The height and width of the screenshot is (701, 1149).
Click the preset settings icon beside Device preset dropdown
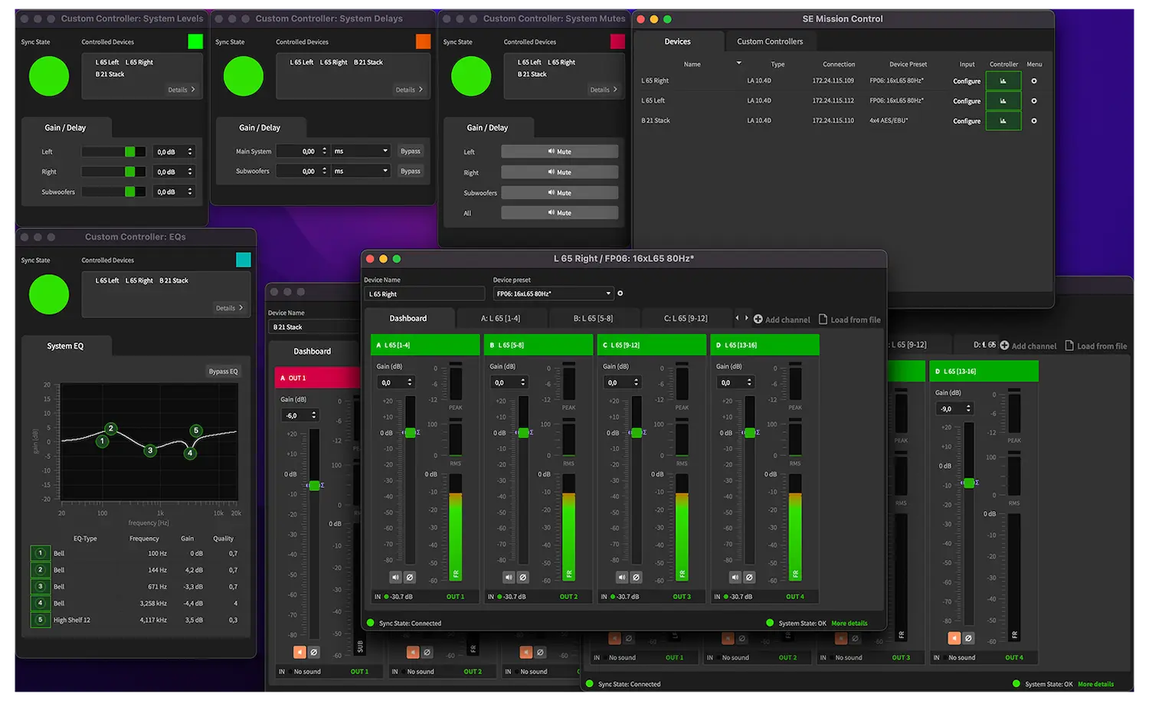(620, 293)
